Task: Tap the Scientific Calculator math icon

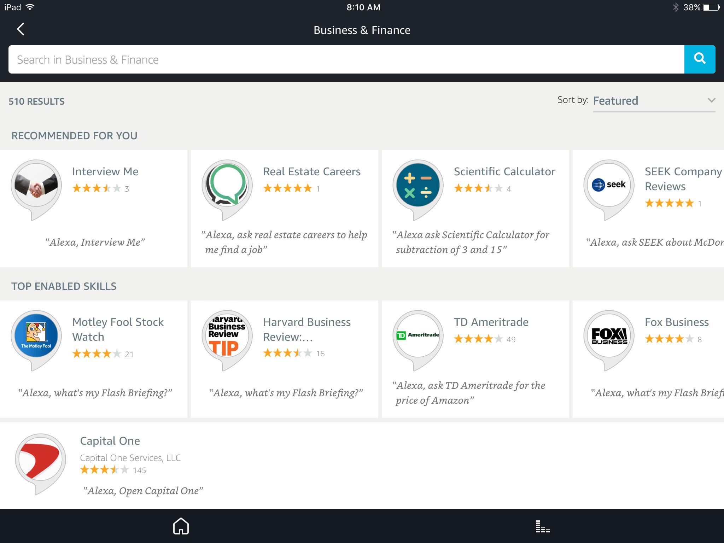Action: click(x=418, y=189)
